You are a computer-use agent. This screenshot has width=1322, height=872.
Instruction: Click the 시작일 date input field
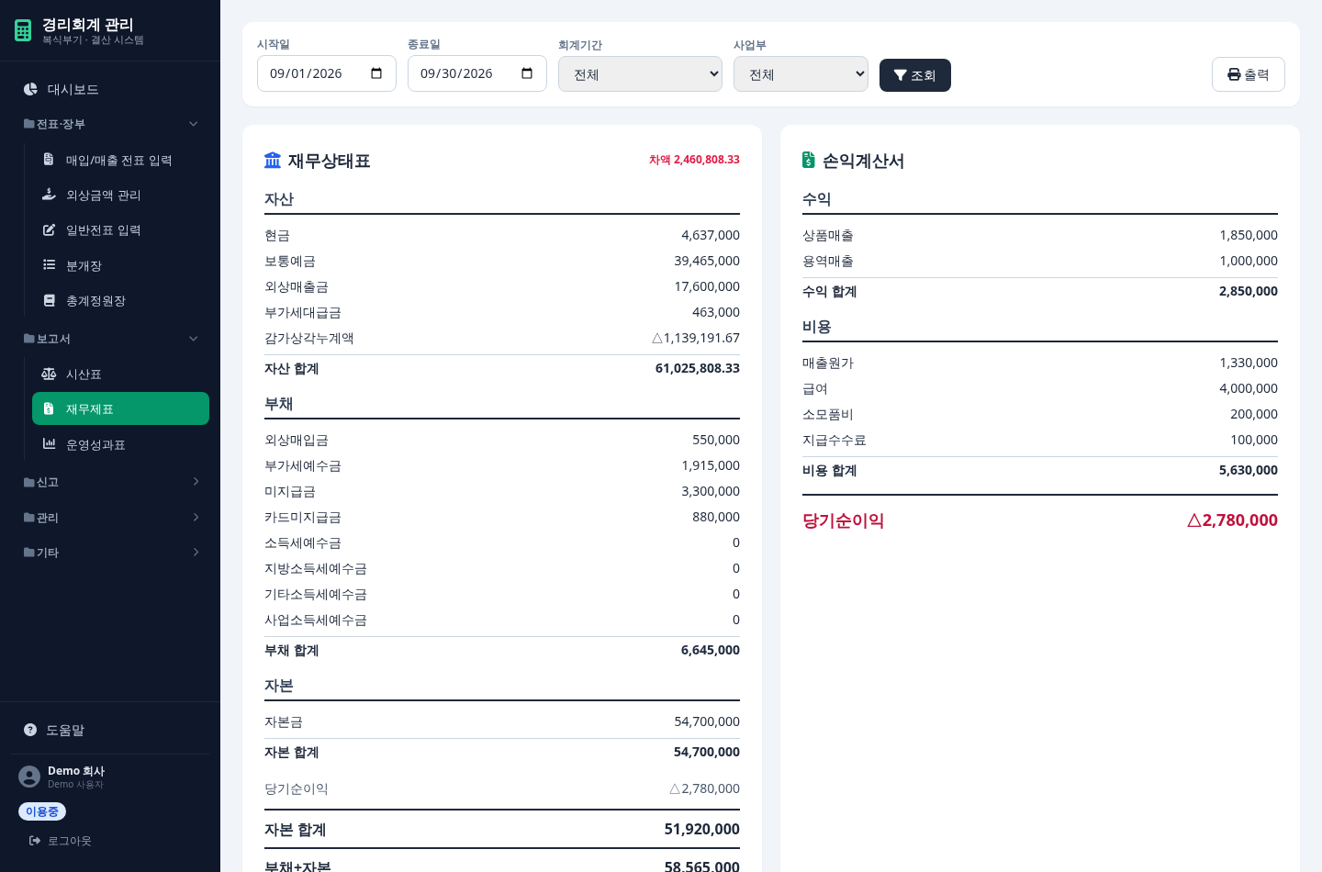click(327, 73)
